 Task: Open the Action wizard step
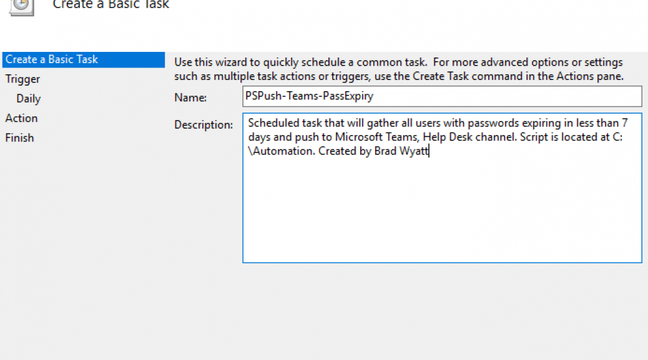pyautogui.click(x=21, y=118)
